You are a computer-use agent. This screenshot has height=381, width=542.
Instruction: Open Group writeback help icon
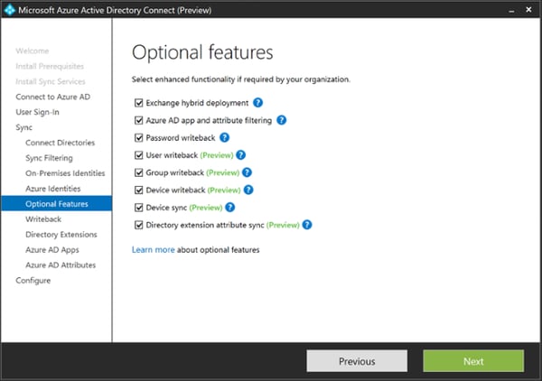[x=247, y=172]
